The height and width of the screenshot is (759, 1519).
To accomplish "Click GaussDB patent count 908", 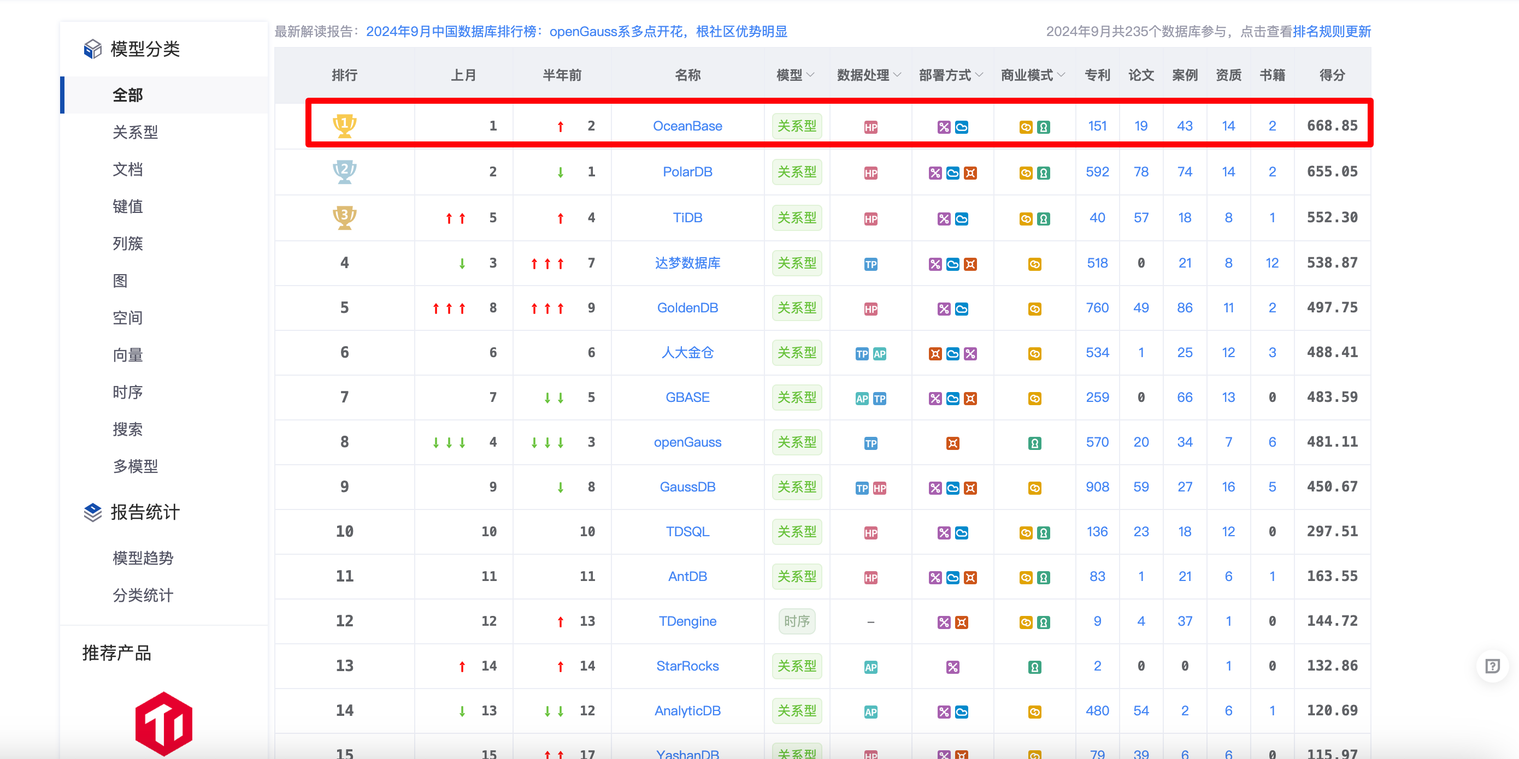I will pos(1097,487).
